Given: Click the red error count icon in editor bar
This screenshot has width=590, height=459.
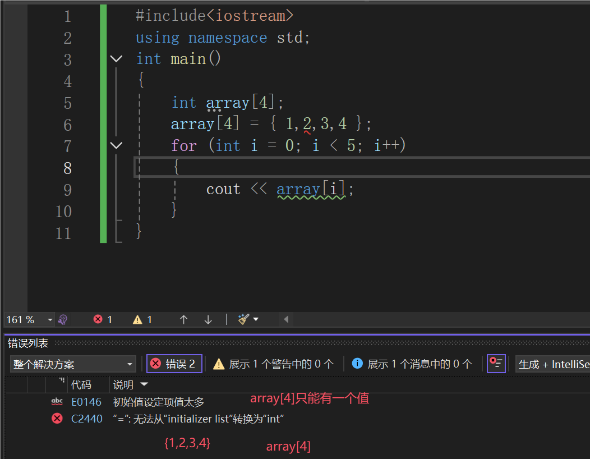Looking at the screenshot, I should 98,319.
